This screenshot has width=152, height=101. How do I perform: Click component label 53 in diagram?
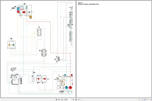click(24, 4)
